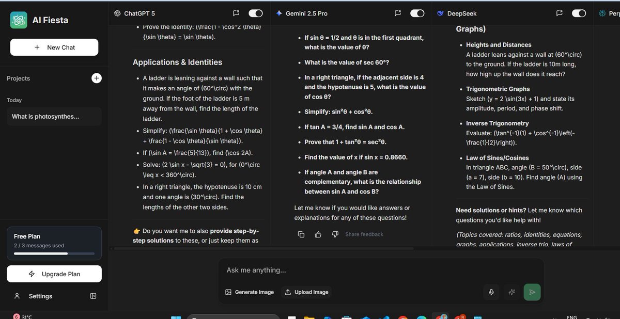The width and height of the screenshot is (620, 319).
Task: Click the ChatGPT 5 model logo
Action: click(x=117, y=13)
